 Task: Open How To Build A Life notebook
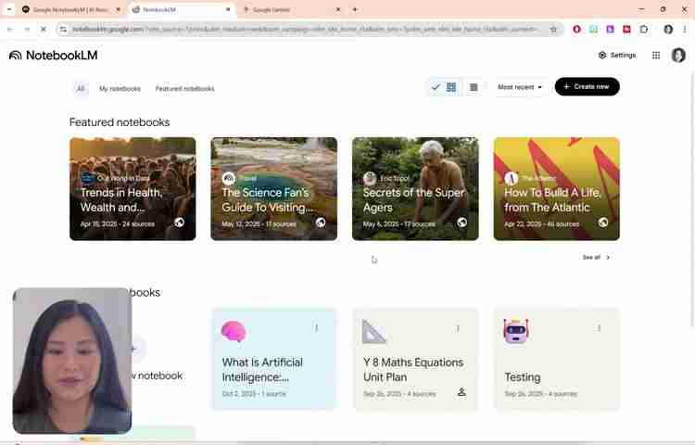tap(557, 189)
